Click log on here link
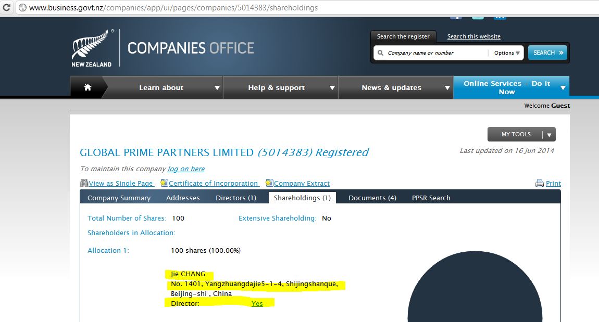Viewport: 599px width, 322px height. point(186,169)
